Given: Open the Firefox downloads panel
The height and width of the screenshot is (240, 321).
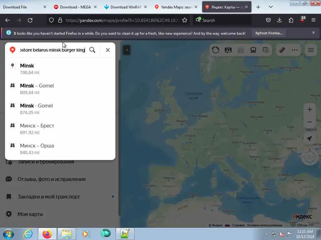Looking at the screenshot, I should coord(279,20).
